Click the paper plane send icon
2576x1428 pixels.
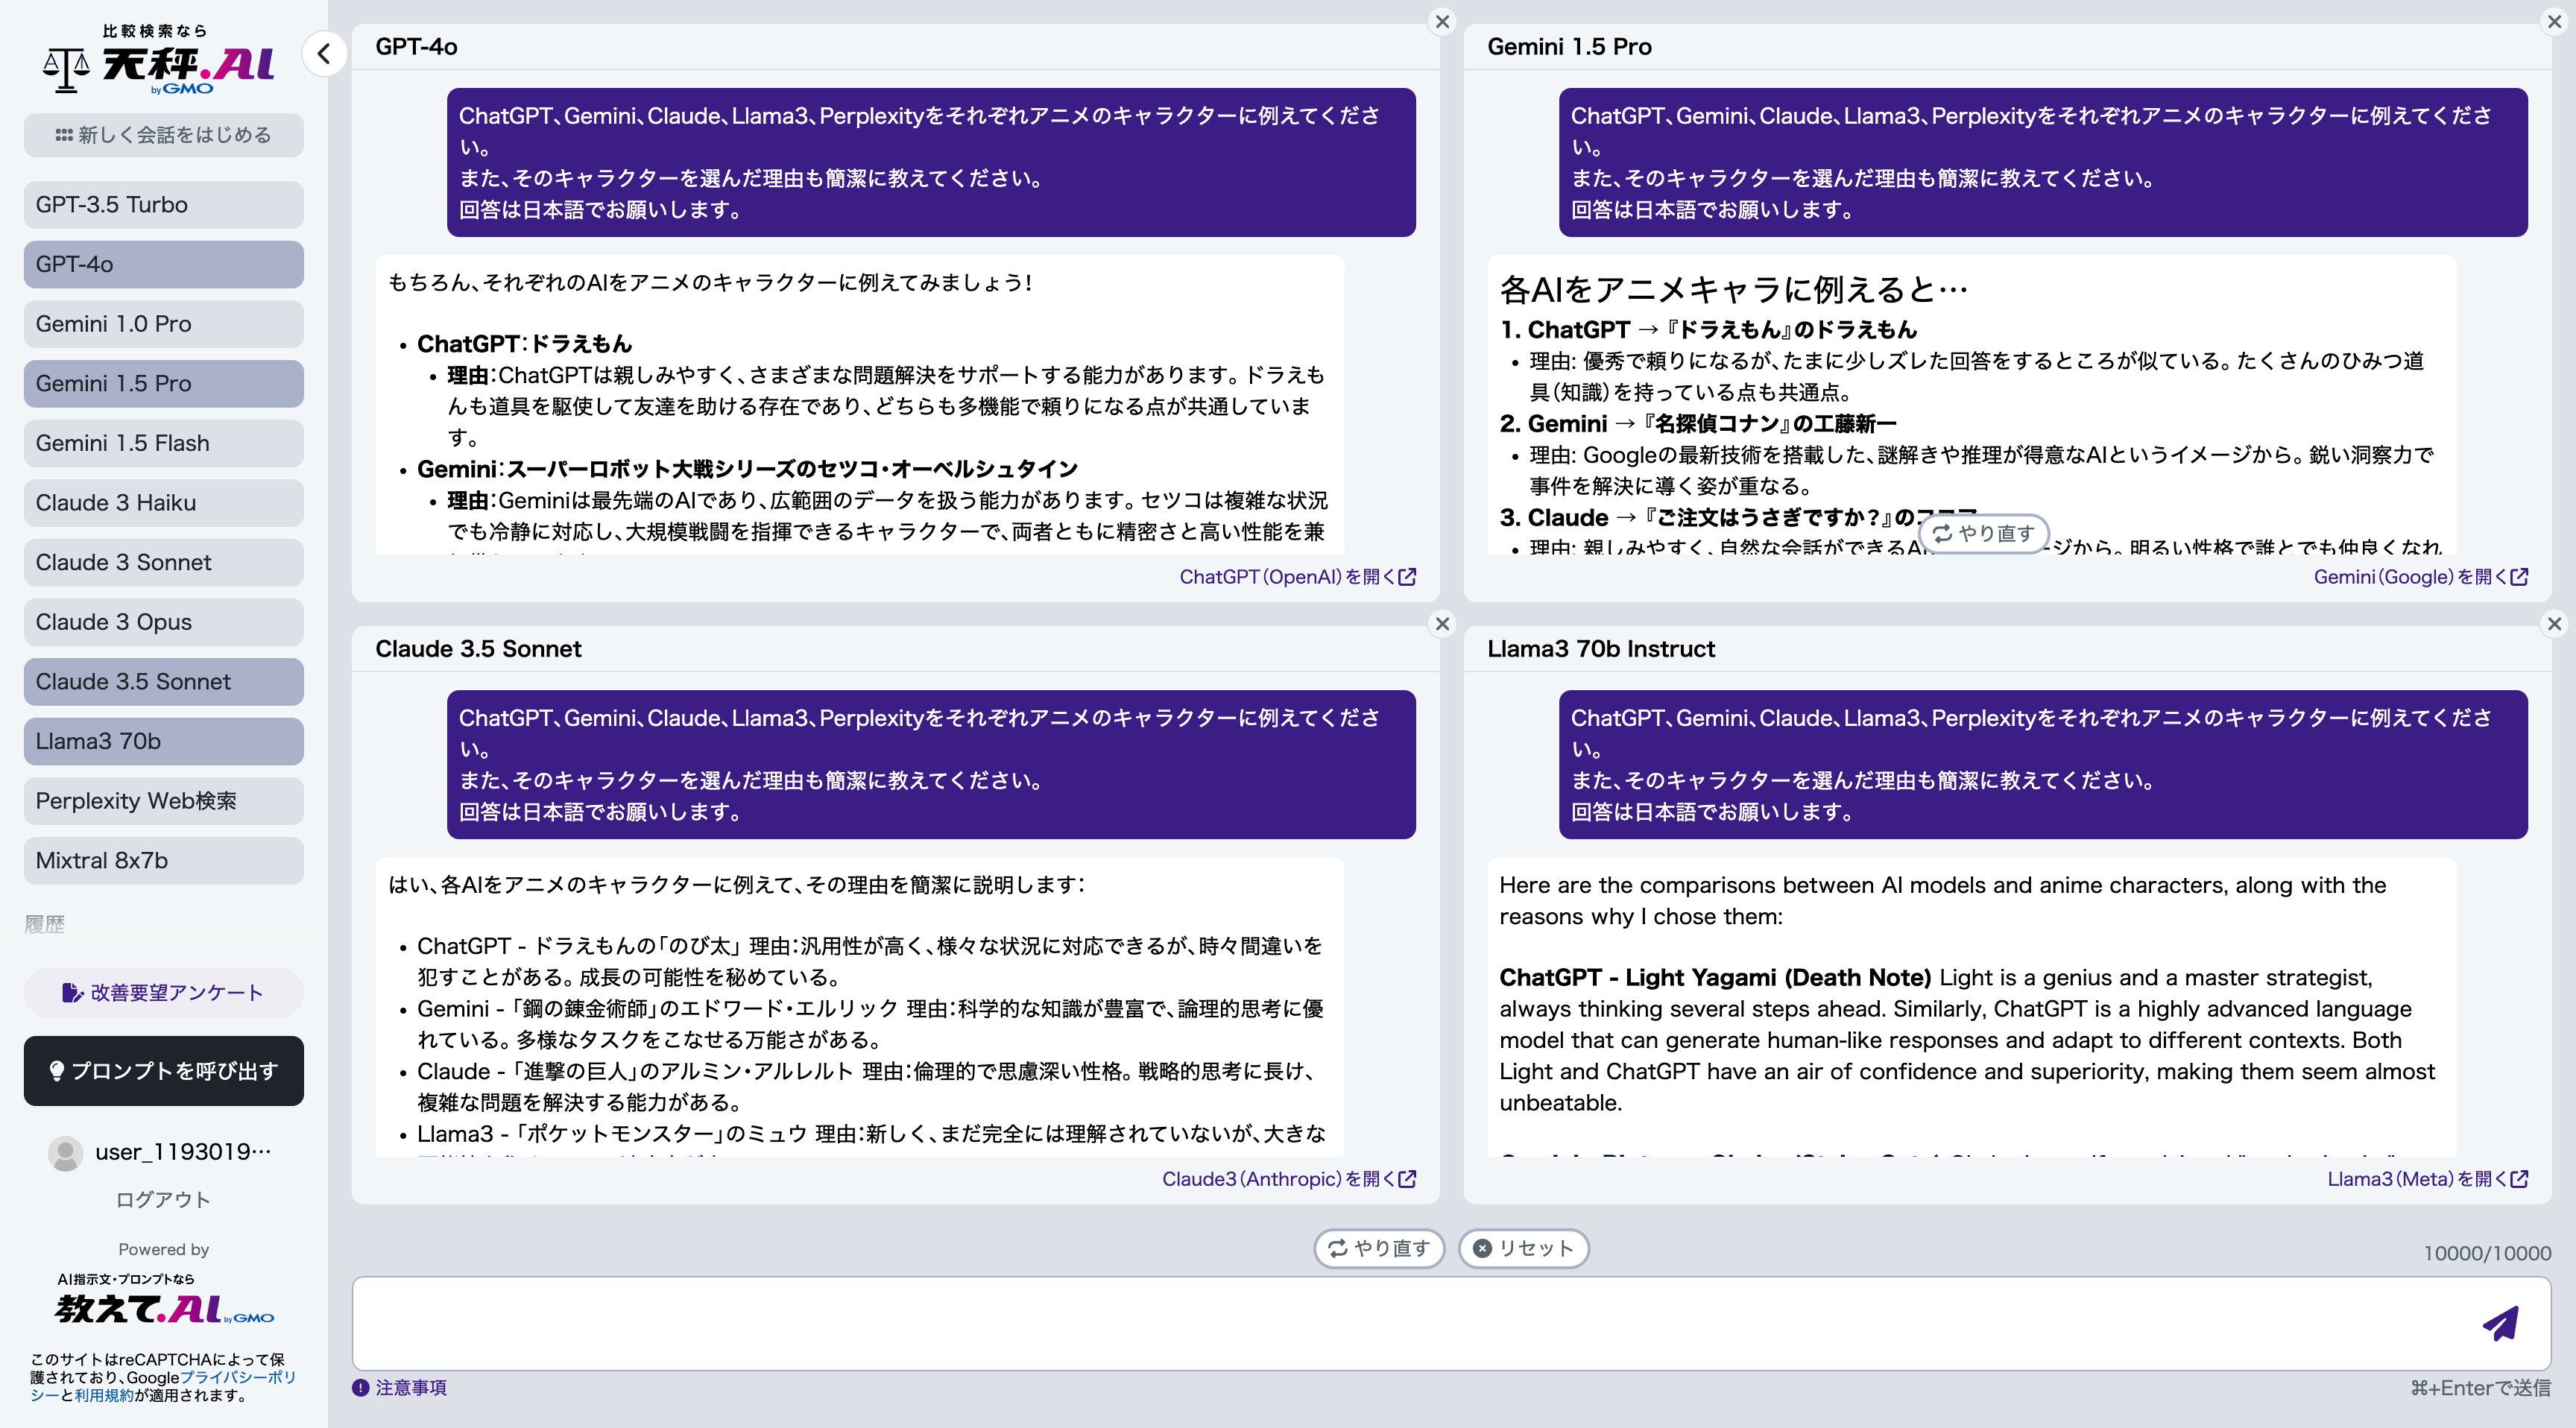[x=2500, y=1323]
